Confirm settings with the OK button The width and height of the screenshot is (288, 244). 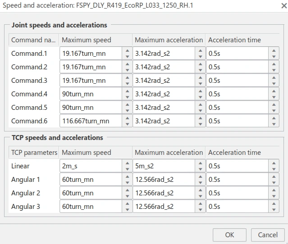(229, 235)
